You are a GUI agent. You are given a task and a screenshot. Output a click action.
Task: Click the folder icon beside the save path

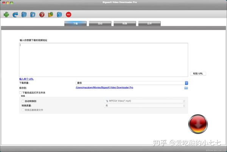(186, 88)
